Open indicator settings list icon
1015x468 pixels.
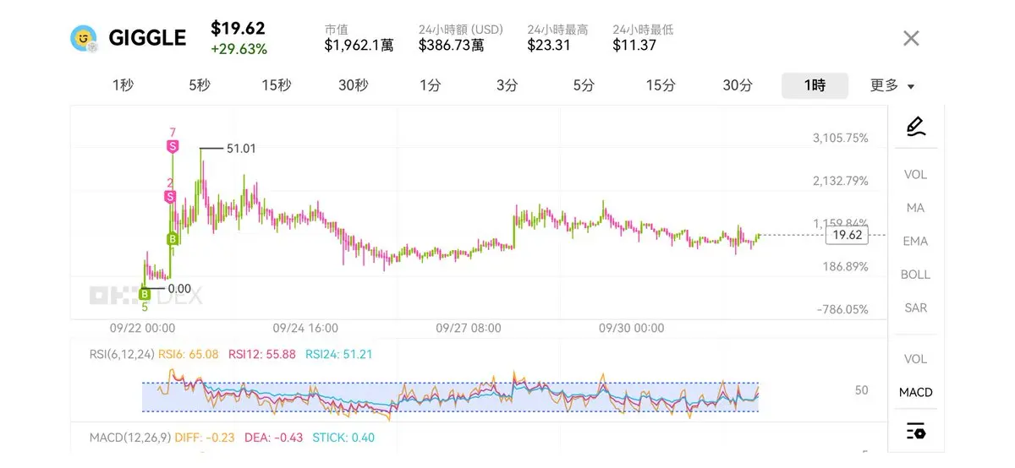[x=915, y=431]
